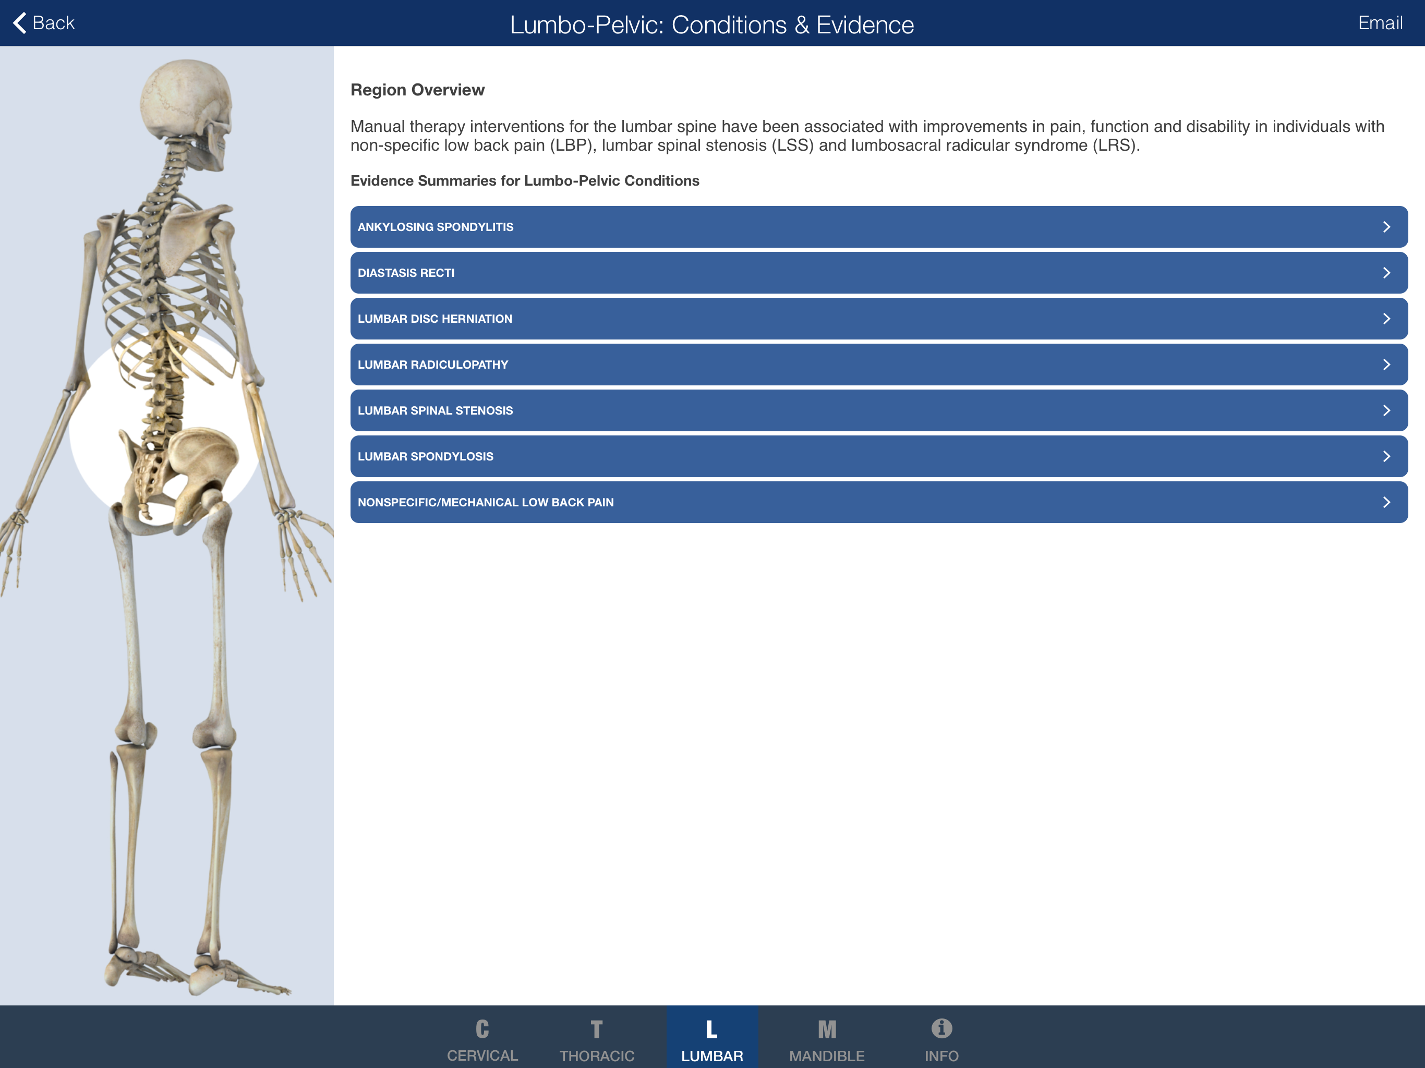Tap chevron on Lumbar Spinal Stenosis row

1386,410
